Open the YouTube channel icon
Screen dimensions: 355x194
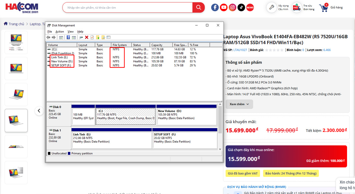coord(224,7)
